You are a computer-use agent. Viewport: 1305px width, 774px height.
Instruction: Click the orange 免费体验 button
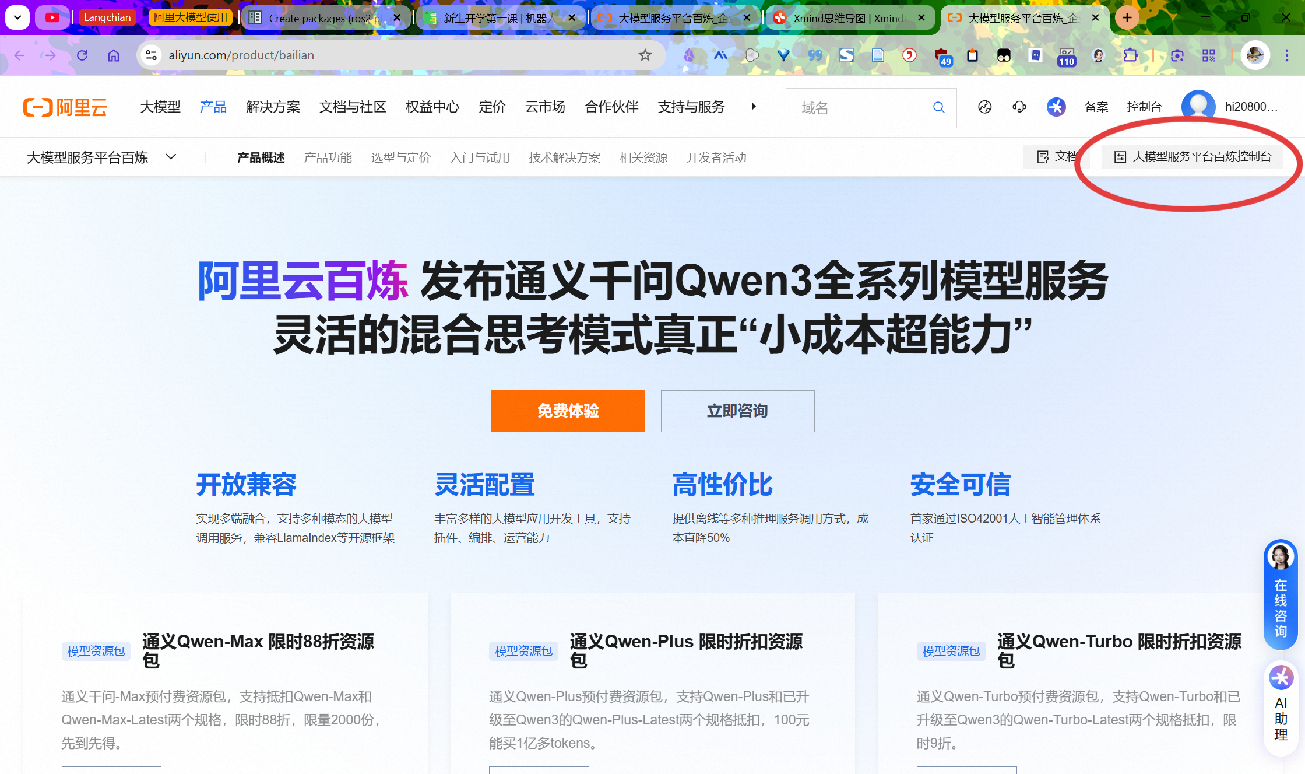(568, 411)
